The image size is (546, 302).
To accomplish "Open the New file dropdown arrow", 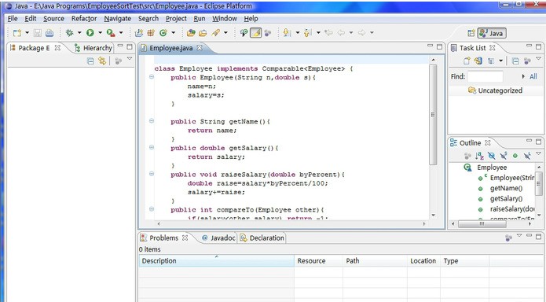I will pyautogui.click(x=27, y=33).
